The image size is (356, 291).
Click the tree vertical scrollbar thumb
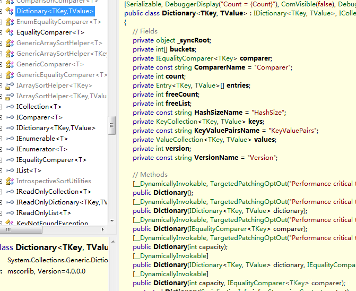point(111,125)
